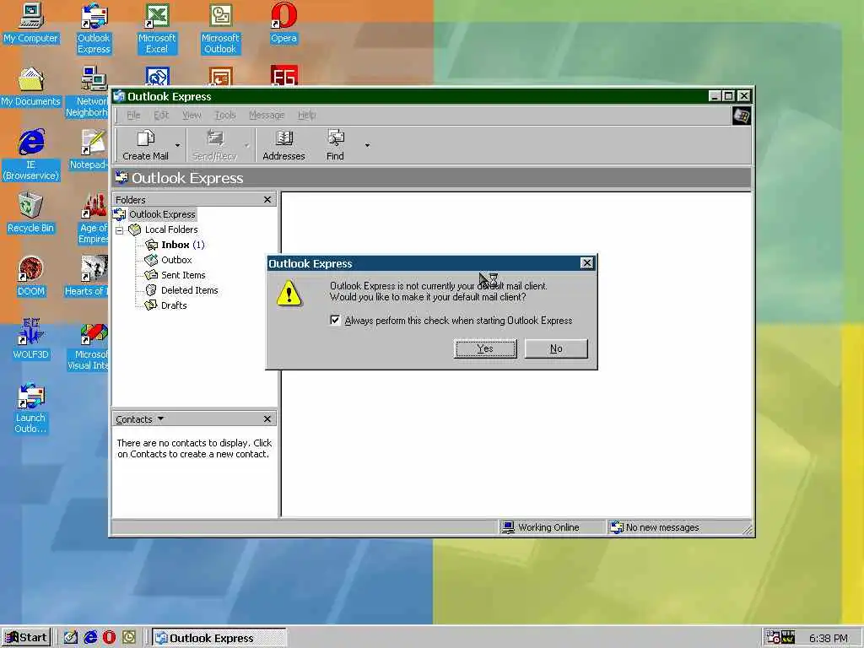
Task: Open DOOM desktop icon
Action: coord(31,276)
